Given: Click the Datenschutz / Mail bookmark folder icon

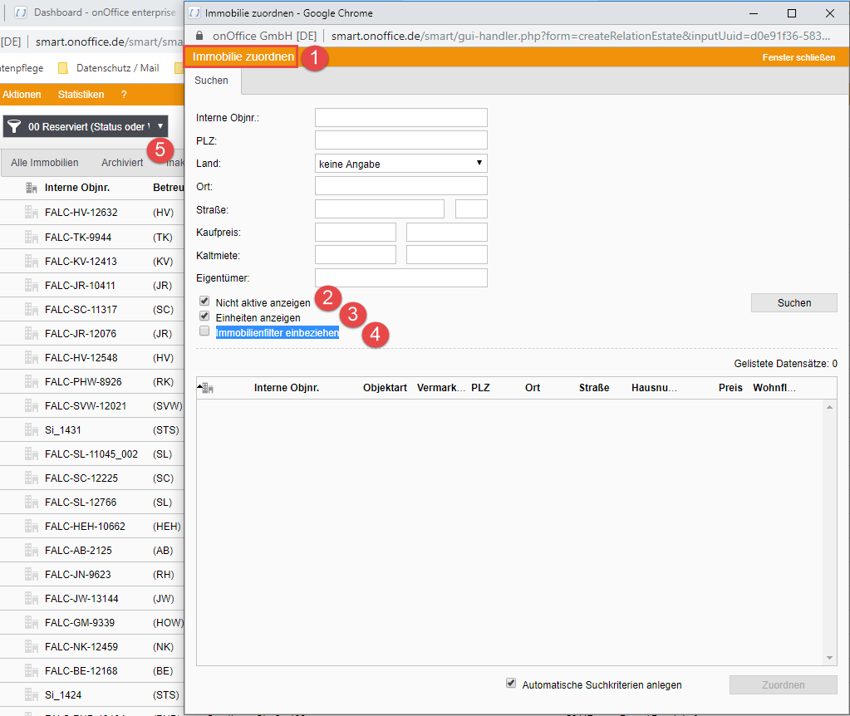Looking at the screenshot, I should coord(62,68).
